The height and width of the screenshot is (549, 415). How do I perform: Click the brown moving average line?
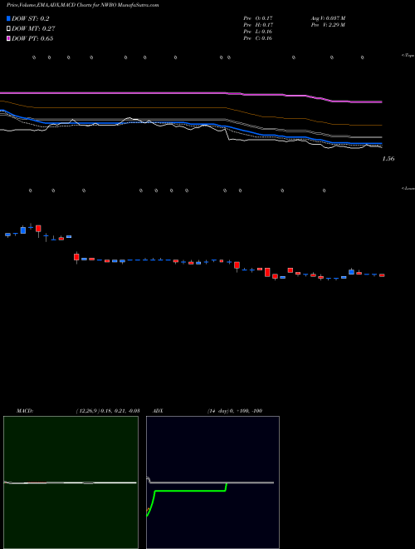pos(191,109)
